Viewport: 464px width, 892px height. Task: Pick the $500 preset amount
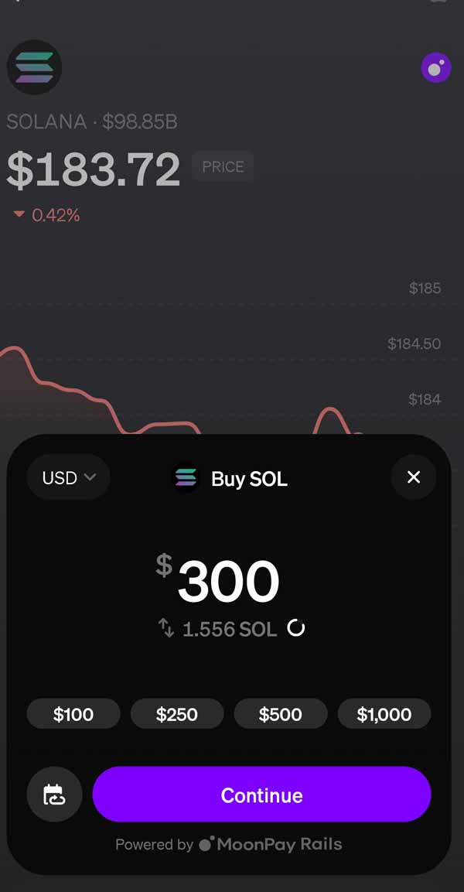(x=281, y=714)
